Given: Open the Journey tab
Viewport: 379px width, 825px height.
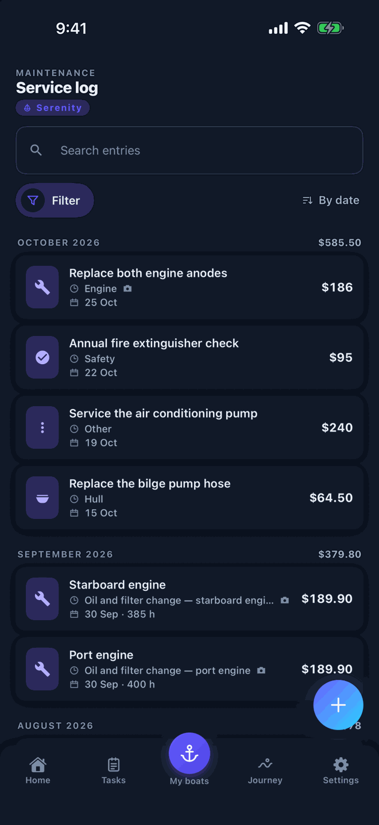Looking at the screenshot, I should [x=265, y=771].
